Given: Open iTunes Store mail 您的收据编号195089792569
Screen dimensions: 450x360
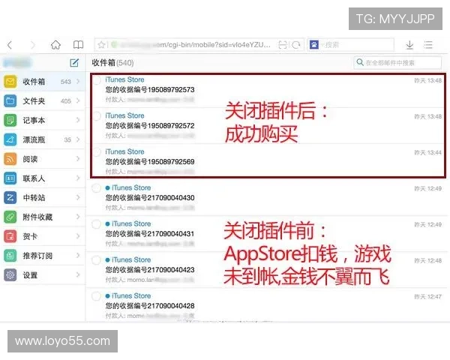Looking at the screenshot, I should click(x=267, y=160).
